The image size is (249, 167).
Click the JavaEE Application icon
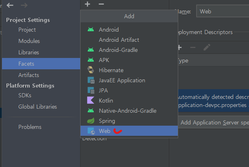pyautogui.click(x=91, y=80)
